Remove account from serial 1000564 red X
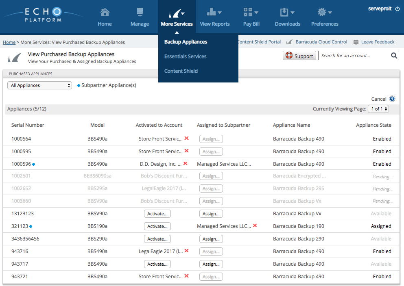Viewport: 404px width, 286px height. 187,138
